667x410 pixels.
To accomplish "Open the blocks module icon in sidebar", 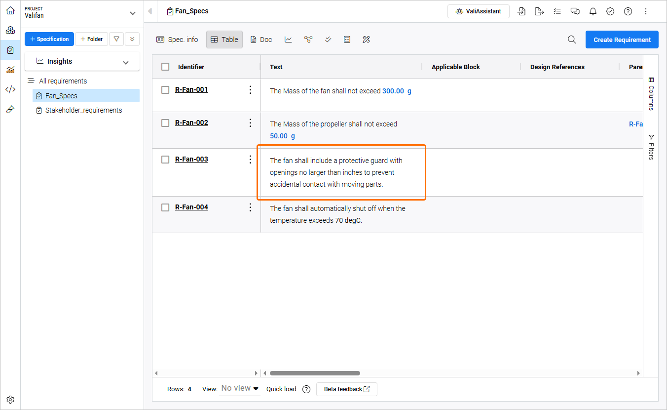I will (x=10, y=30).
